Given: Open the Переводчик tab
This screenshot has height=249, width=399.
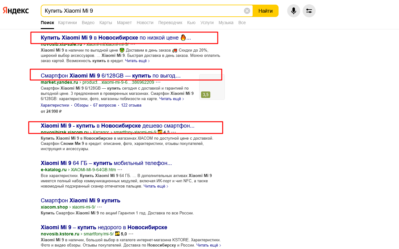Looking at the screenshot, I should pyautogui.click(x=170, y=23).
